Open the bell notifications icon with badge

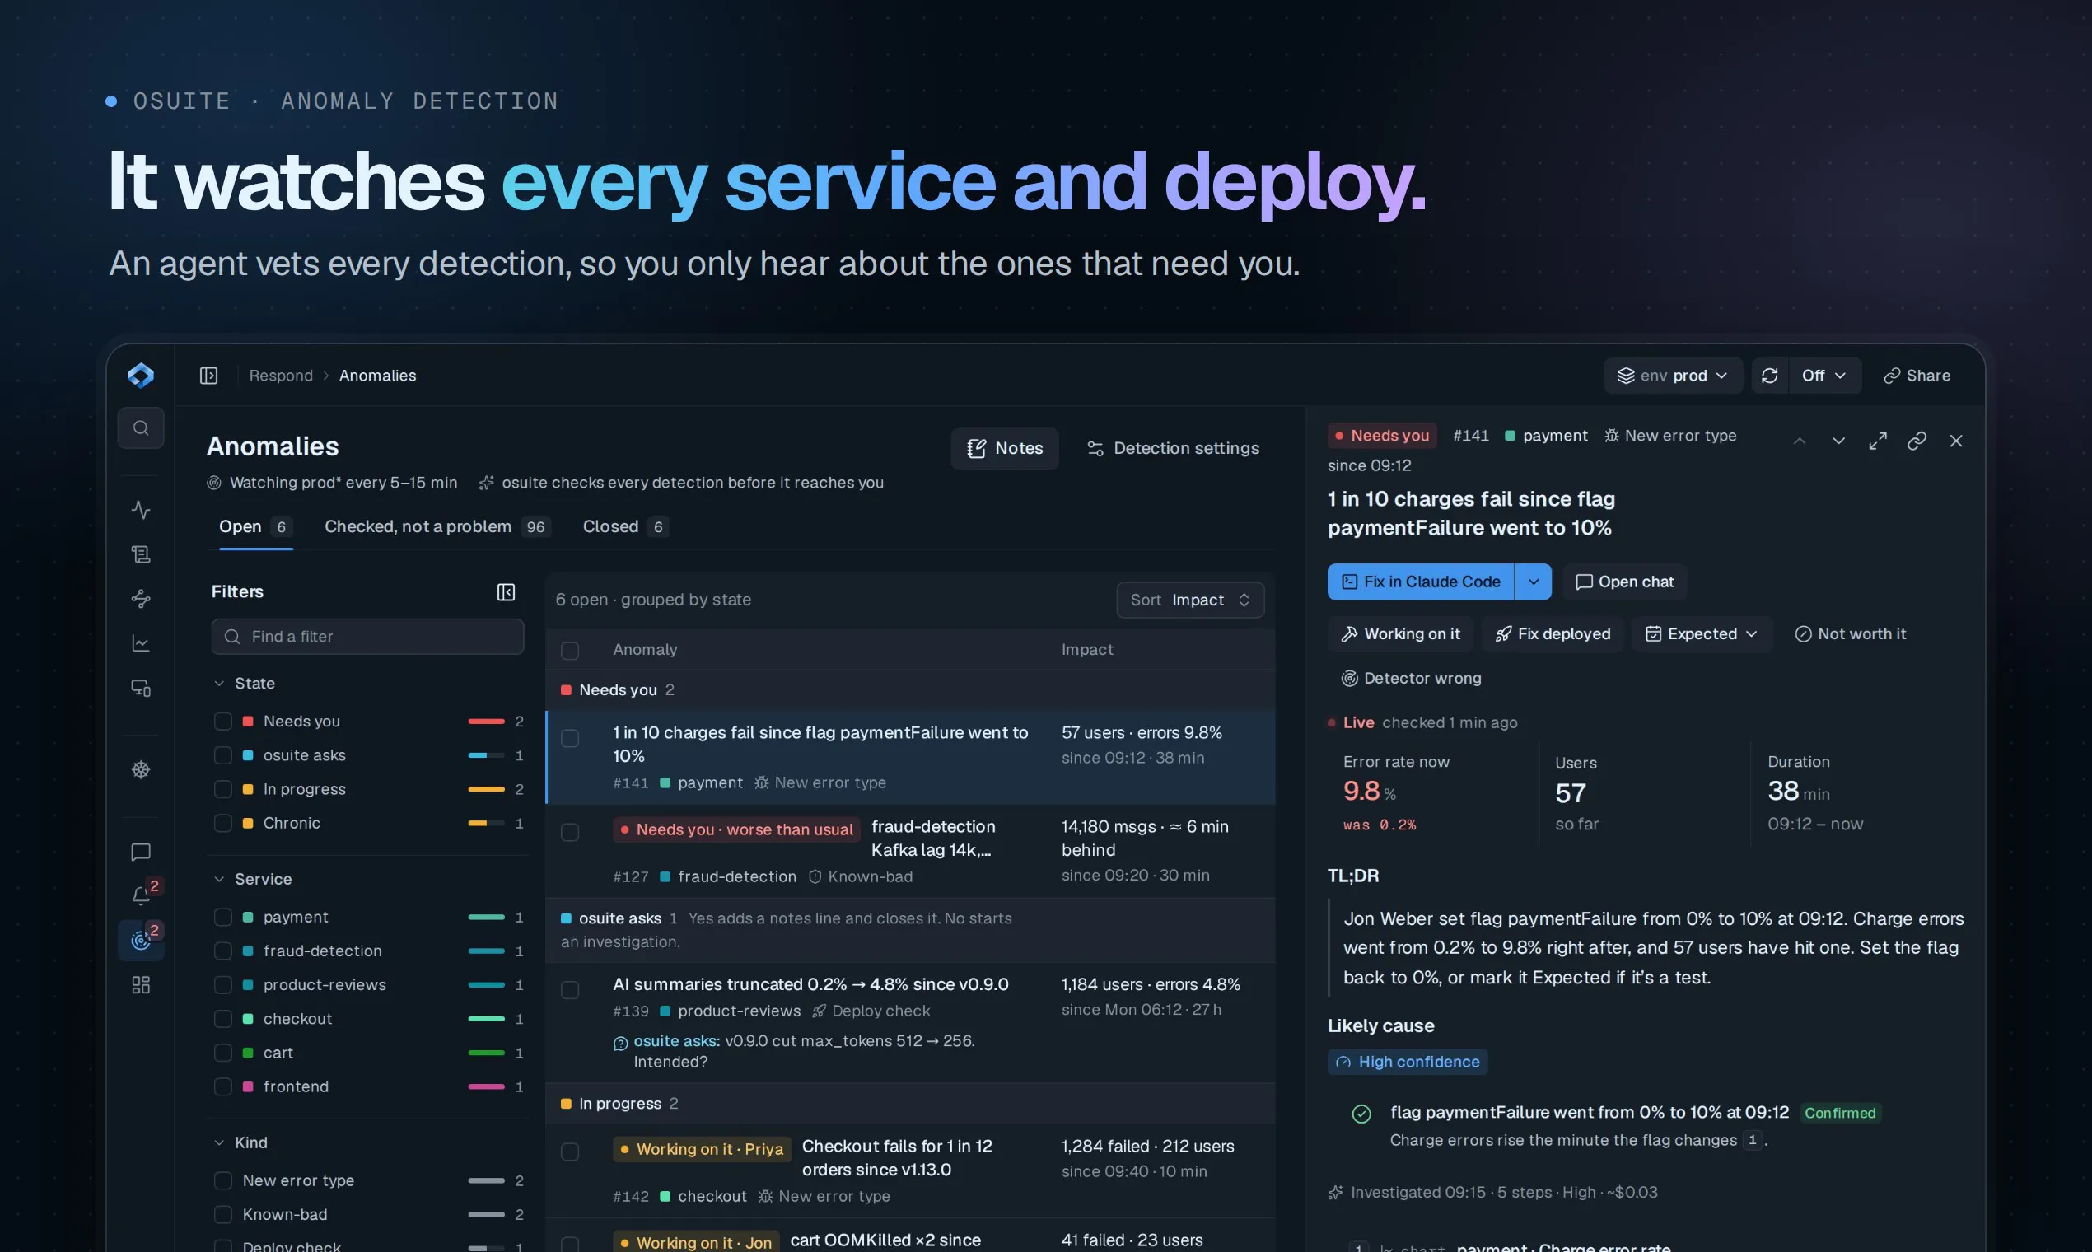[141, 895]
